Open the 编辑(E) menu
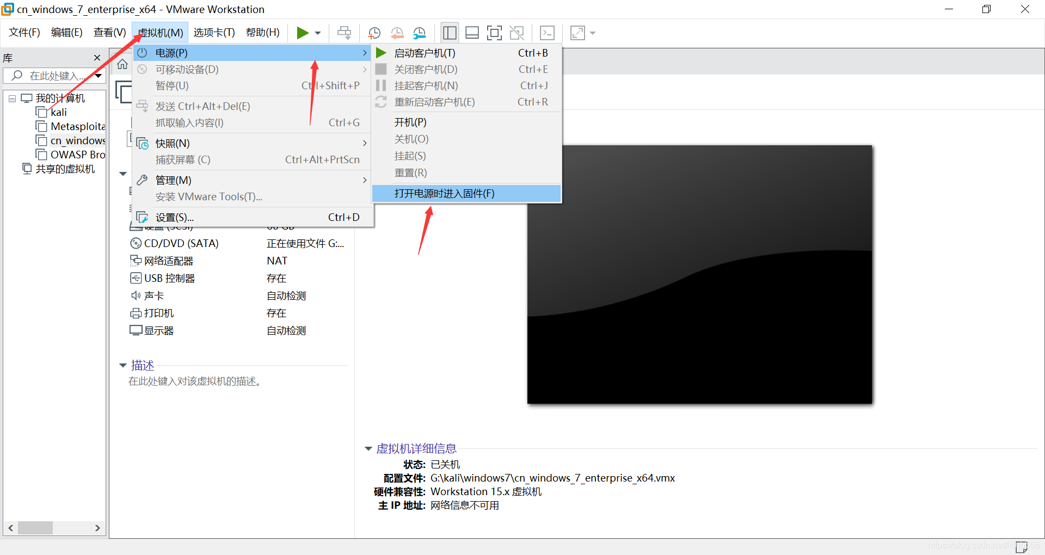Image resolution: width=1045 pixels, height=555 pixels. click(66, 33)
